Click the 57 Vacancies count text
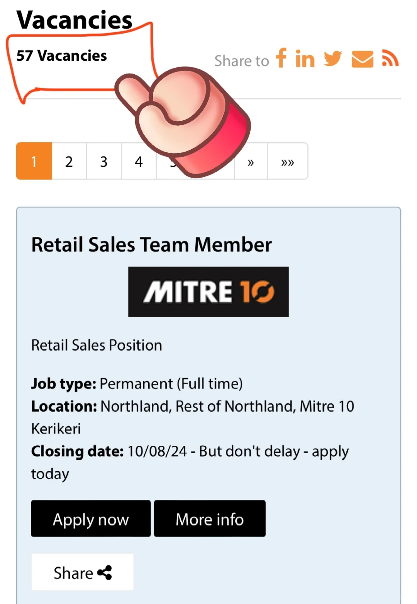Image resolution: width=417 pixels, height=604 pixels. (62, 56)
